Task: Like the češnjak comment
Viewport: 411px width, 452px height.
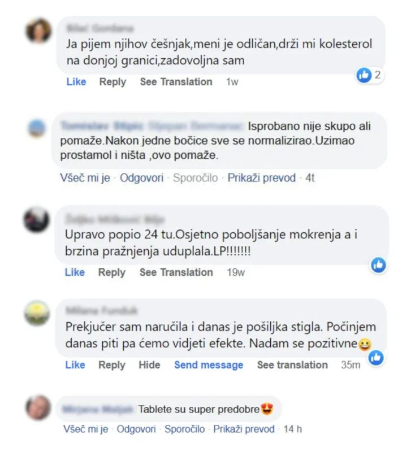Action: (76, 82)
